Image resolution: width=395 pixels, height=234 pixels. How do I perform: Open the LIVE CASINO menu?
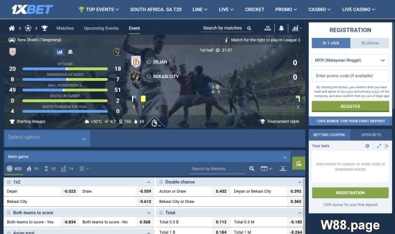(358, 10)
